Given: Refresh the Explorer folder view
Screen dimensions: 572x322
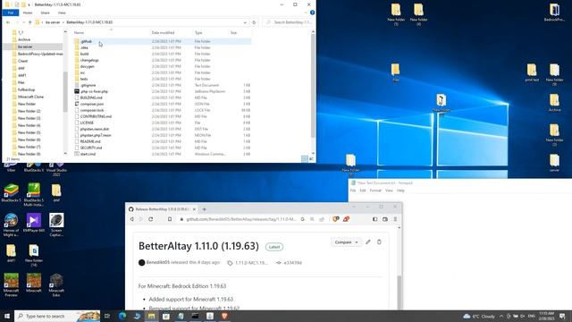Looking at the screenshot, I should click(254, 22).
